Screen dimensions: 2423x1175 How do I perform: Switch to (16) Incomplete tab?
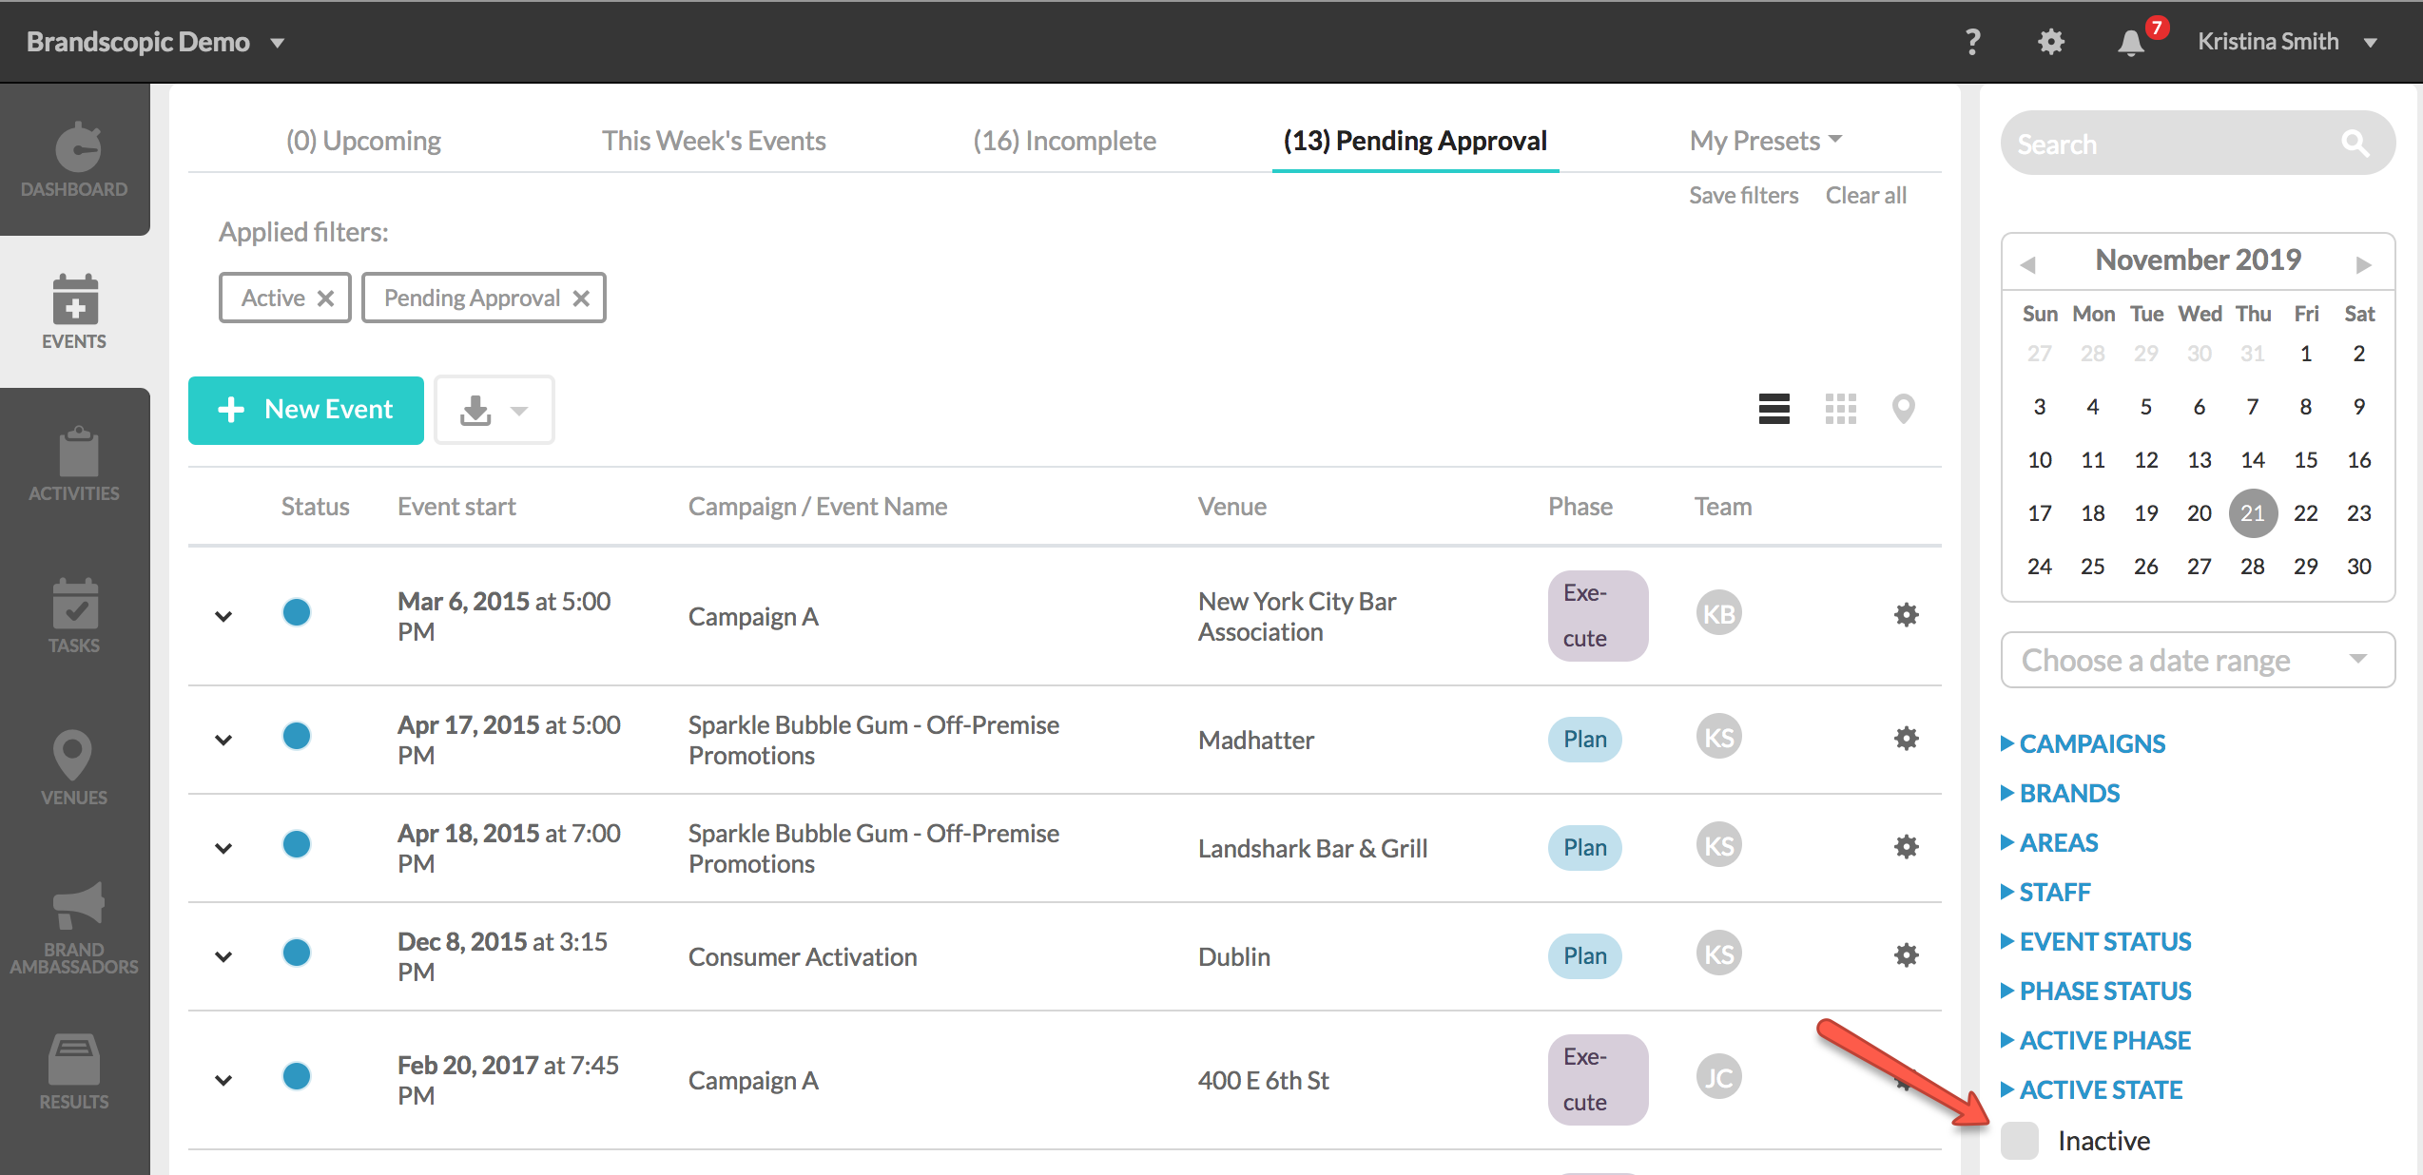click(x=1064, y=141)
